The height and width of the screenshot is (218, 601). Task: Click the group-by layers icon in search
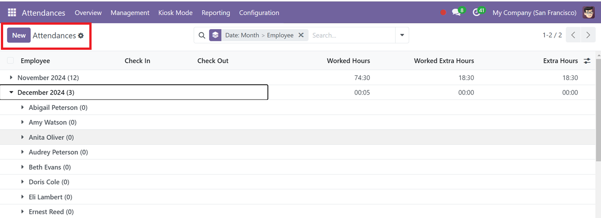coord(215,35)
